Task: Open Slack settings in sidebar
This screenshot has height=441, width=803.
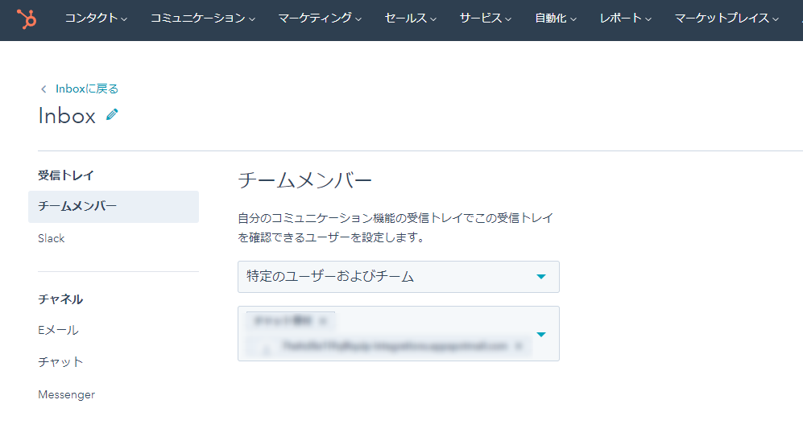Action: pyautogui.click(x=52, y=239)
